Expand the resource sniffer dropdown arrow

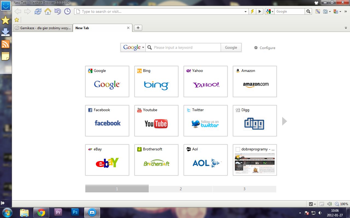(315, 204)
